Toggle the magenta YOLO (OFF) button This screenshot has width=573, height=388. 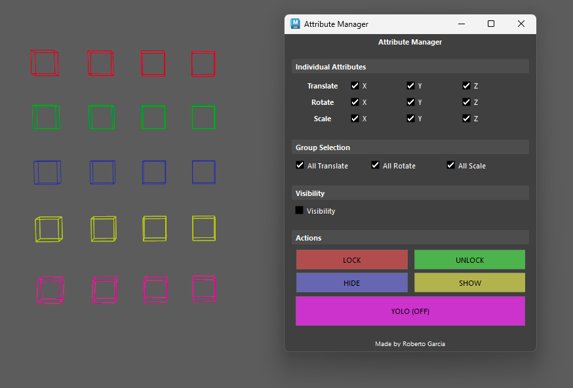[x=410, y=311]
